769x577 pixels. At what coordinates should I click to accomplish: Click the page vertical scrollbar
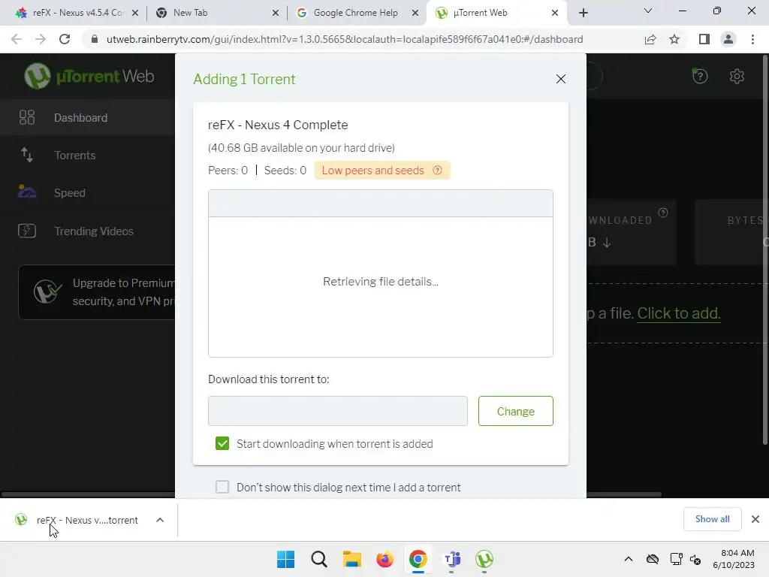coord(765,249)
